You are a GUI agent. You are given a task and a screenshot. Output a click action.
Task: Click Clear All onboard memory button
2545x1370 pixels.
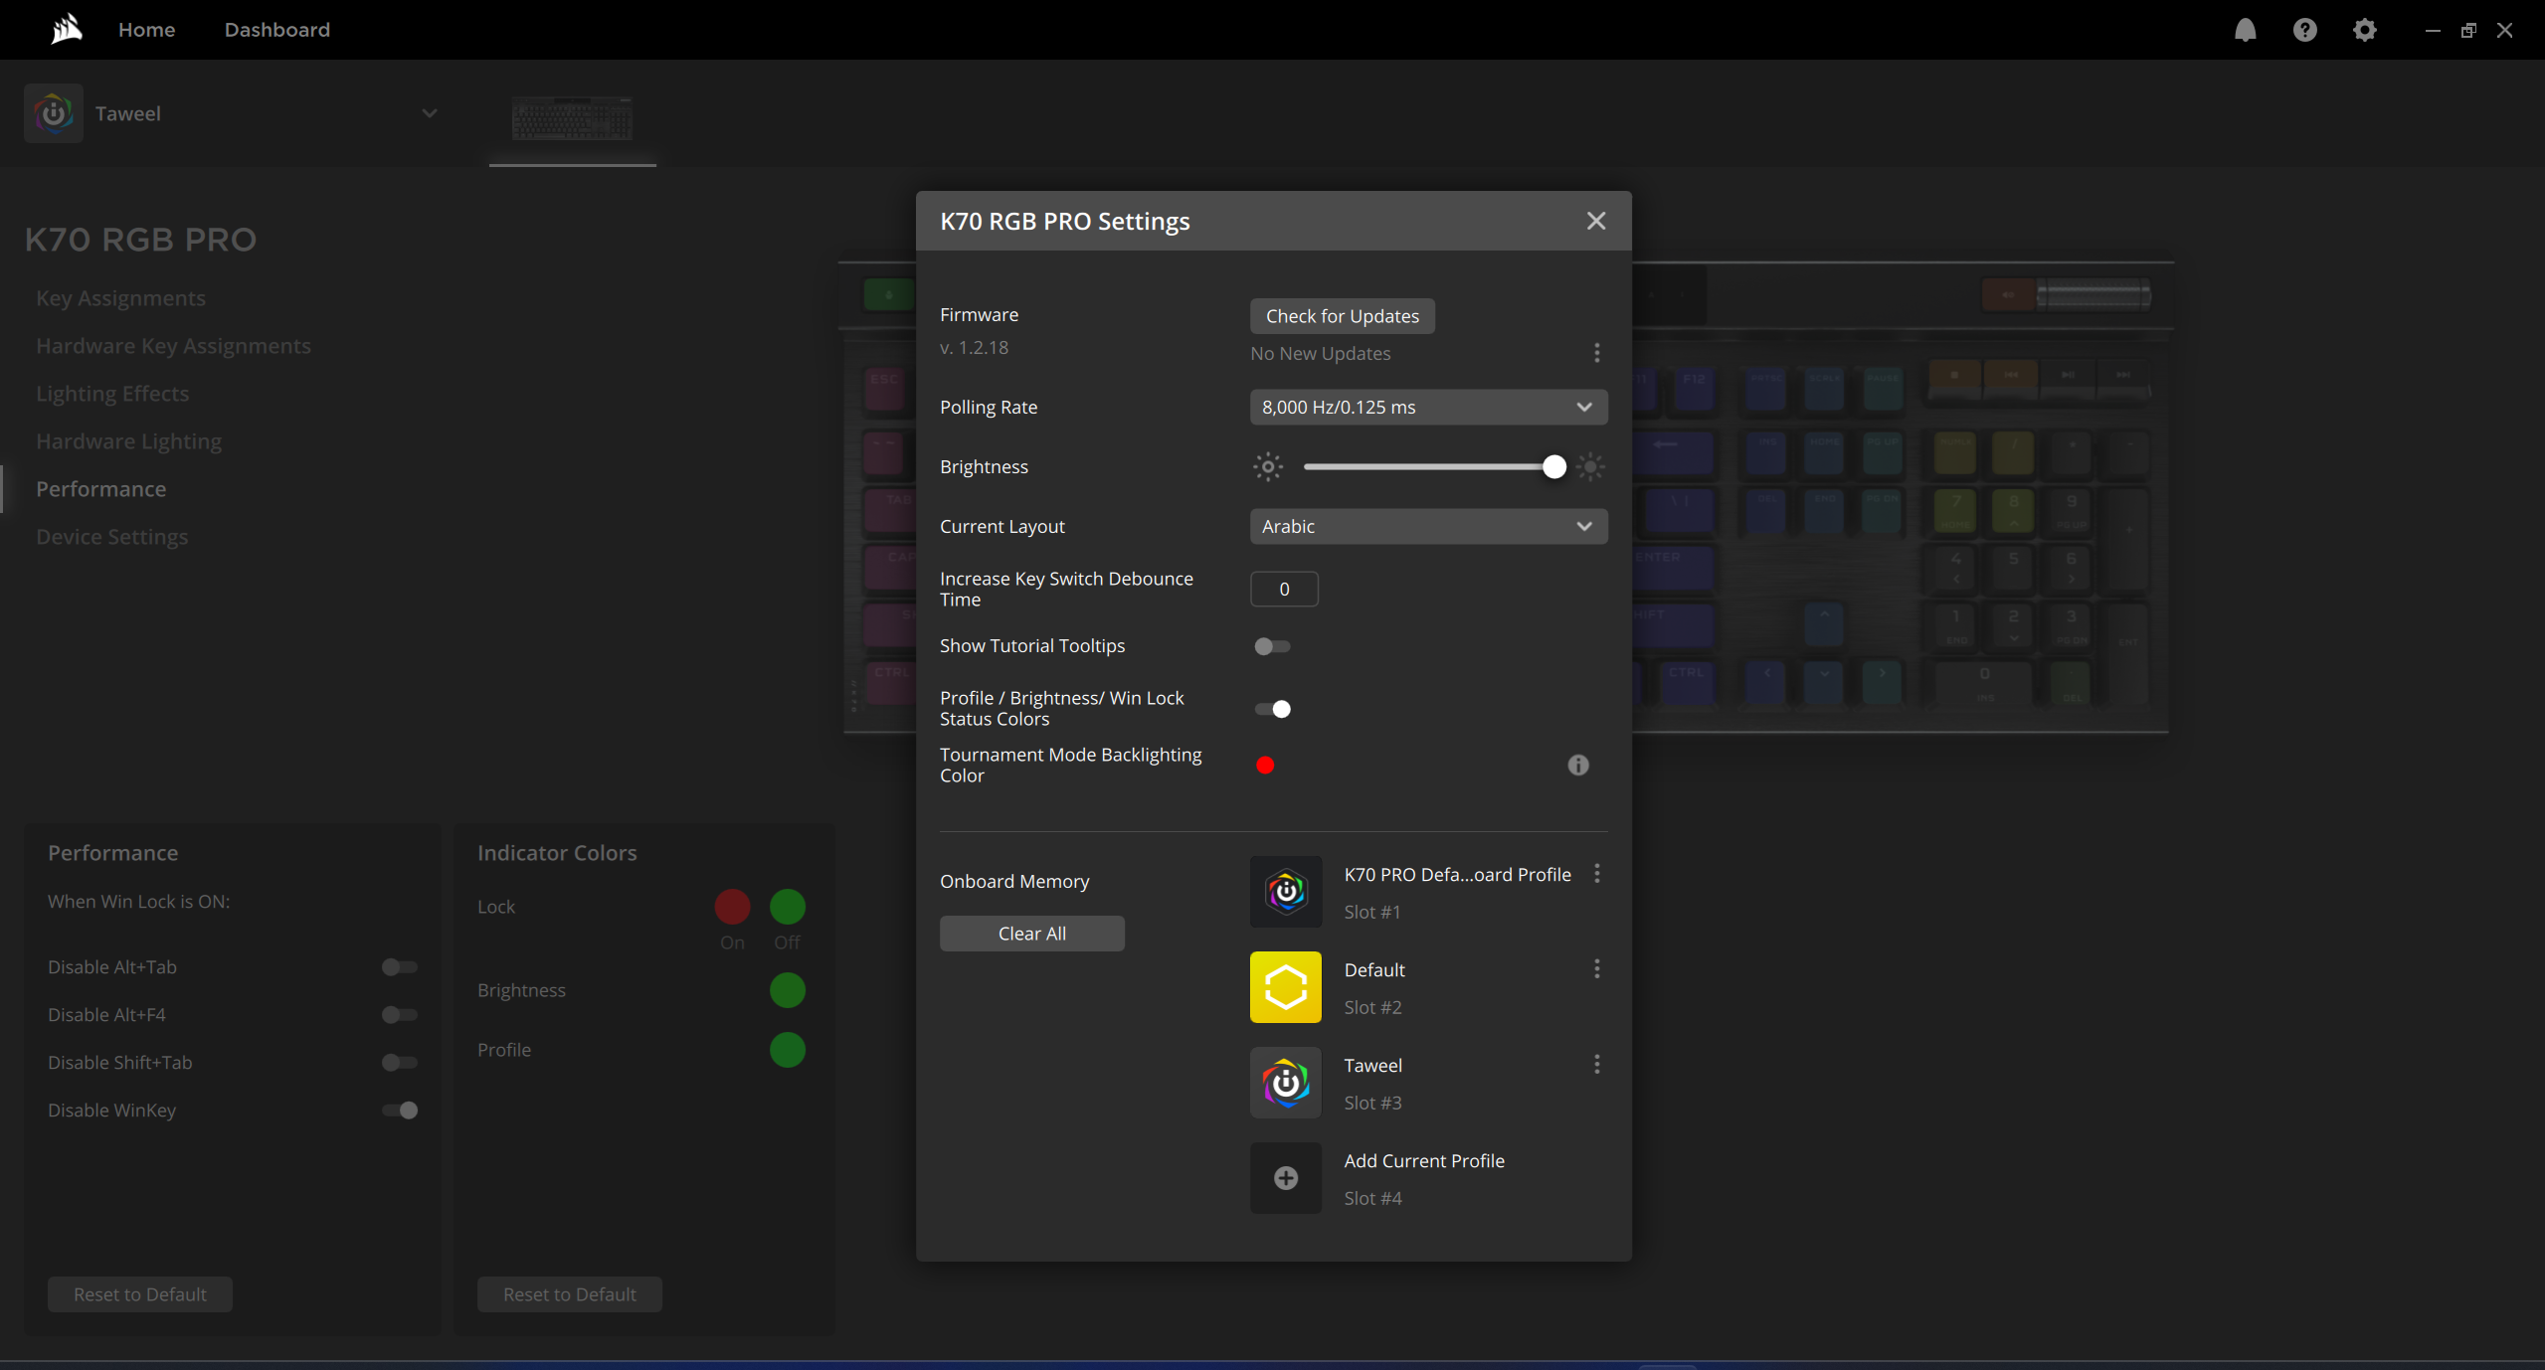point(1032,934)
